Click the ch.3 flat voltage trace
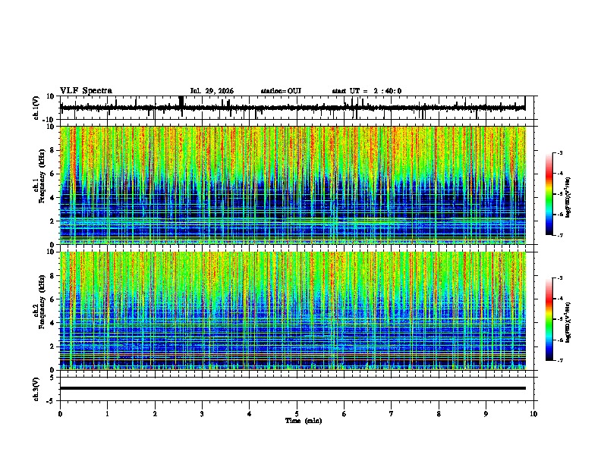This screenshot has width=601, height=464. [x=292, y=388]
